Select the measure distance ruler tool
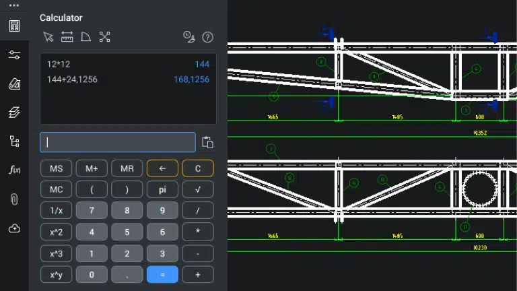The width and height of the screenshot is (517, 291). point(67,37)
